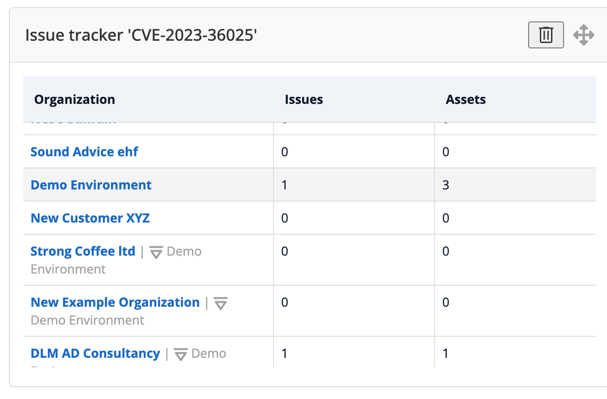Open the bold Demo Environment organization link
Image resolution: width=607 pixels, height=399 pixels.
pyautogui.click(x=91, y=185)
